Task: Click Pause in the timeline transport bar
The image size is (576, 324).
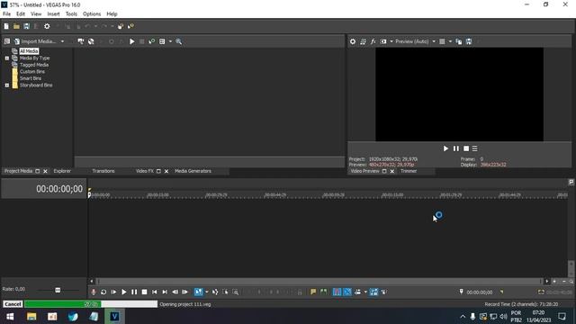Action: [134, 292]
